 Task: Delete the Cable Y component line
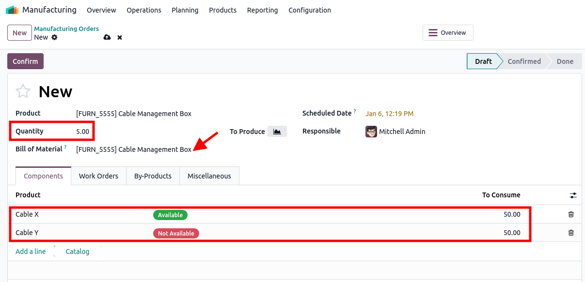571,233
